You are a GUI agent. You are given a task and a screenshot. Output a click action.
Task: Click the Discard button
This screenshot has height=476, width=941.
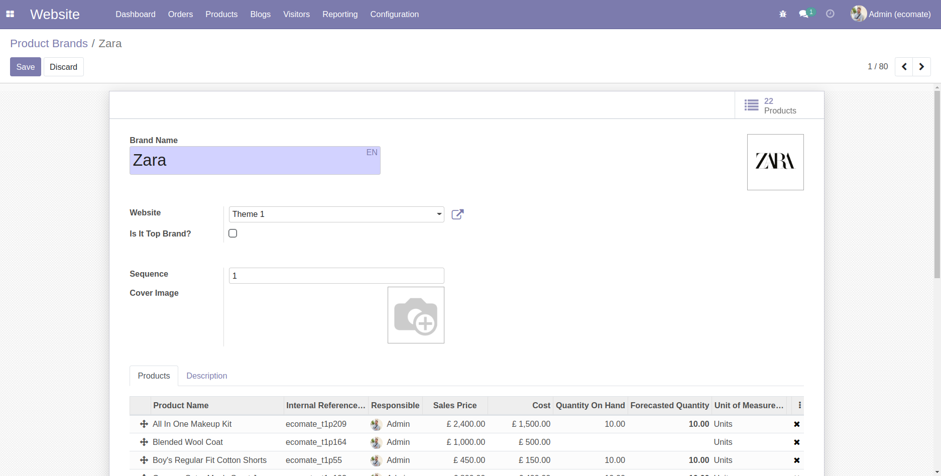coord(64,67)
